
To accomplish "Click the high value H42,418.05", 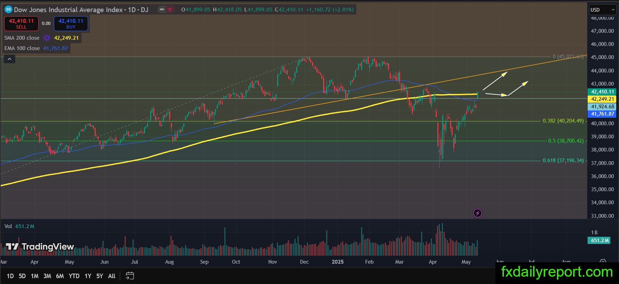I will (x=227, y=10).
